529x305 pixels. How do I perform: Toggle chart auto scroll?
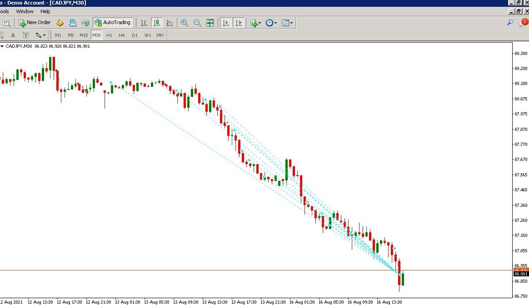point(225,23)
